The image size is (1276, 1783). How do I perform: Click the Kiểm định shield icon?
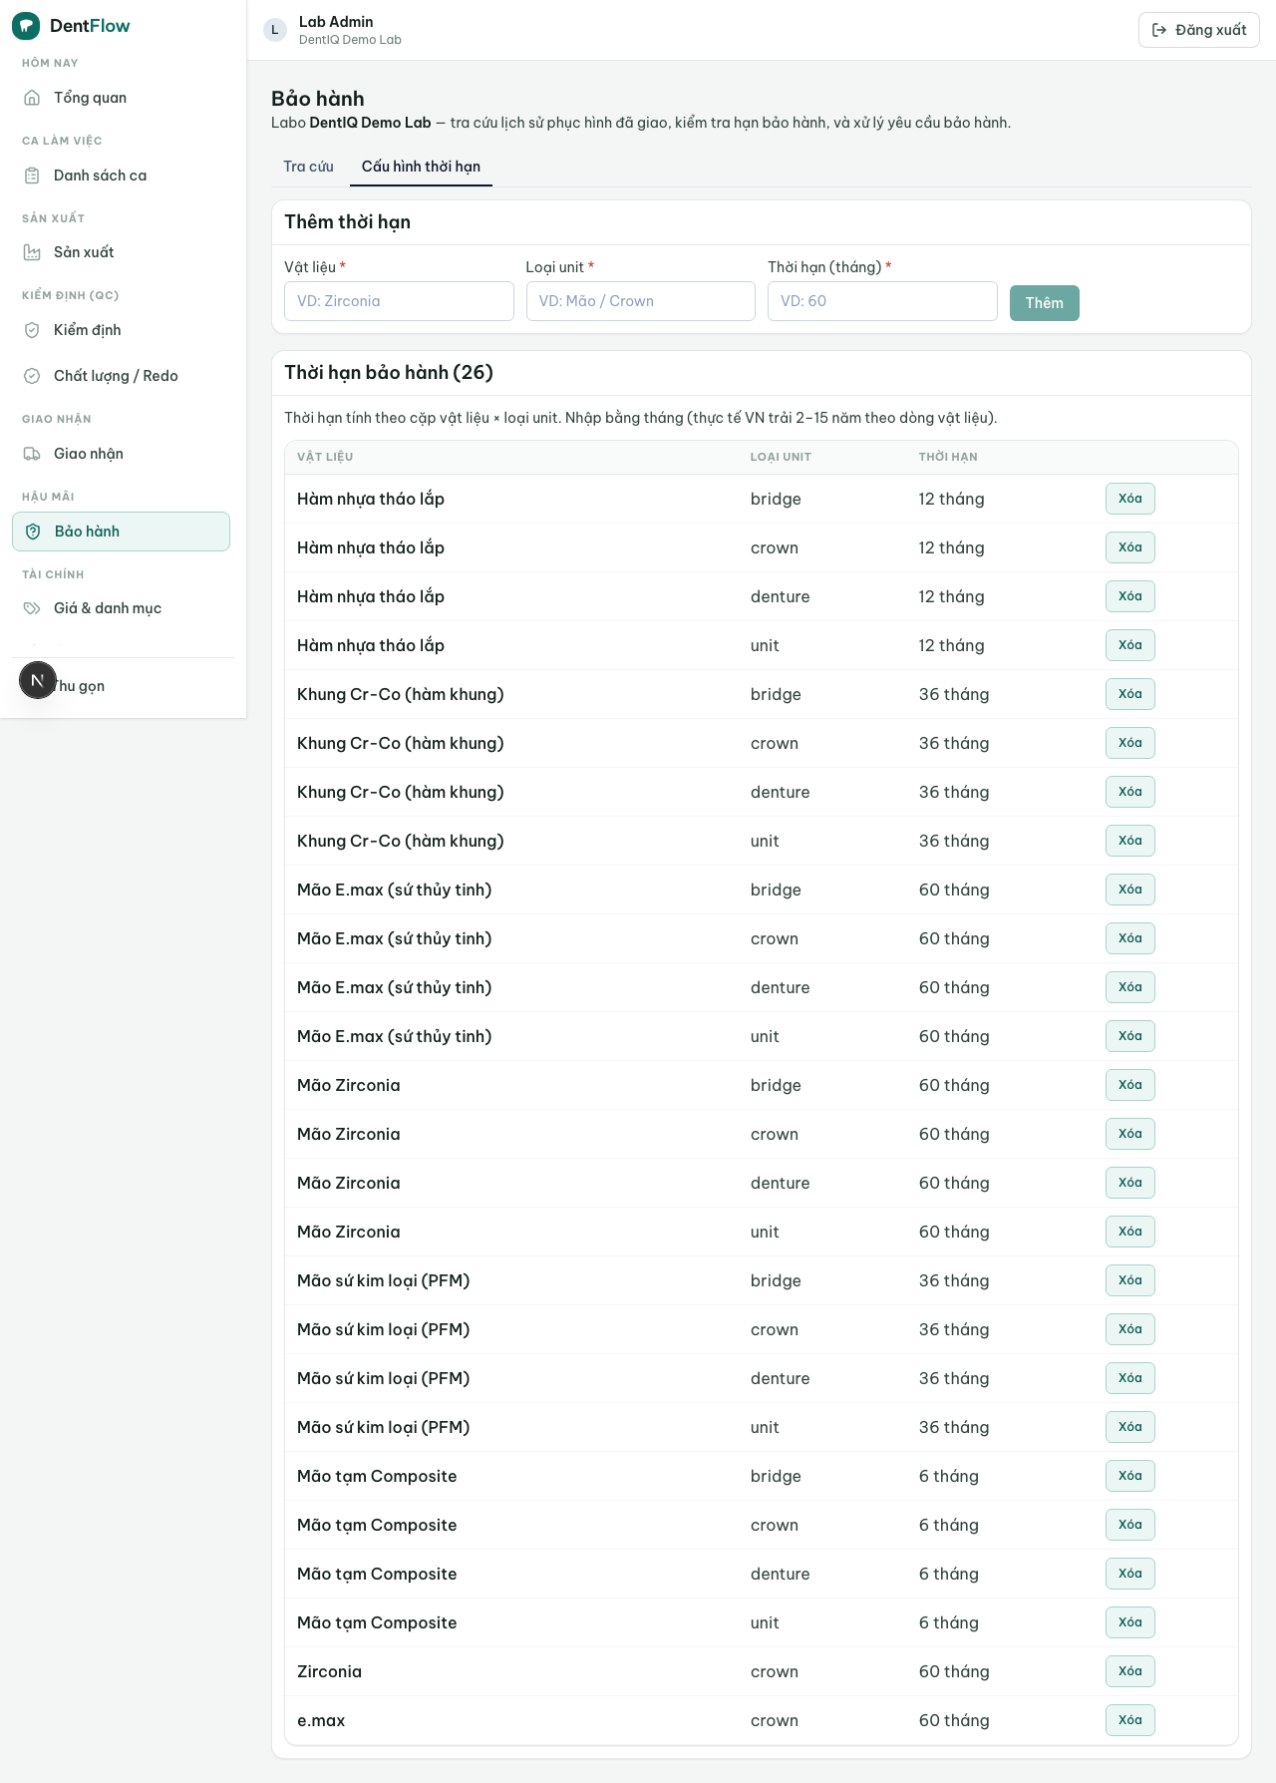tap(32, 330)
